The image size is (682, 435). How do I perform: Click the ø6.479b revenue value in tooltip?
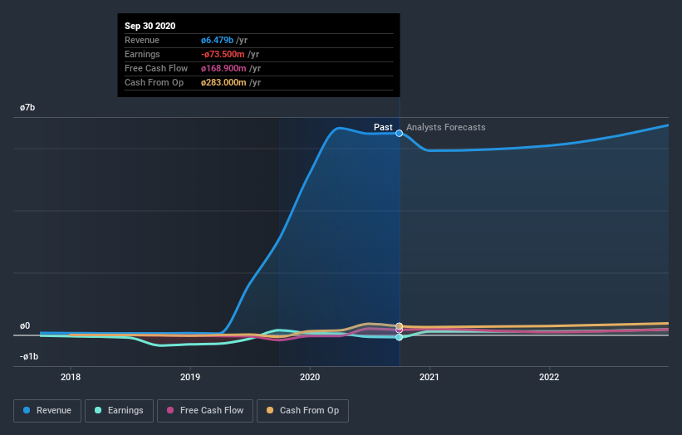pos(217,40)
